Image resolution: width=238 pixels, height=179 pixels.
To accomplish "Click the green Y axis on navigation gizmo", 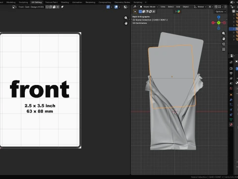I will click(x=219, y=23).
